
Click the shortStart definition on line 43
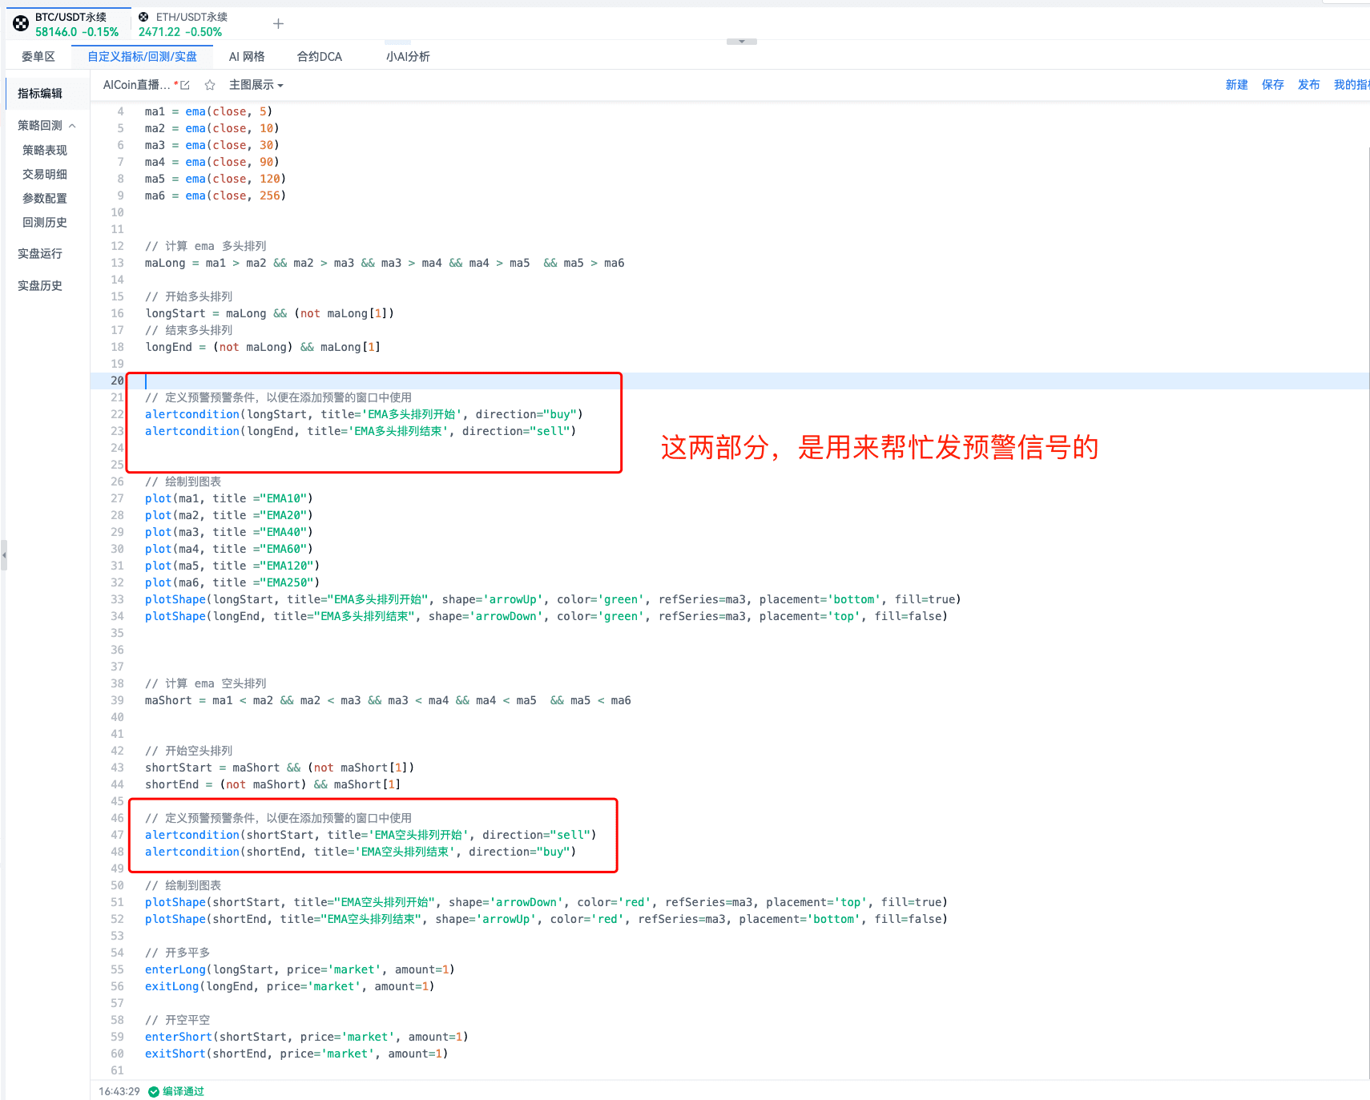(x=280, y=768)
